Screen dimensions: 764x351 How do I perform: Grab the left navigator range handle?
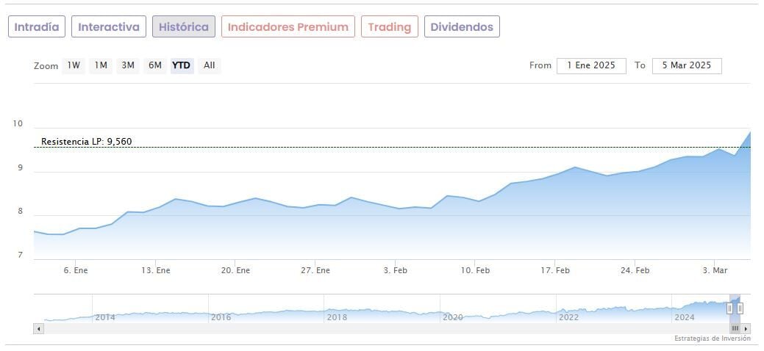pyautogui.click(x=730, y=308)
